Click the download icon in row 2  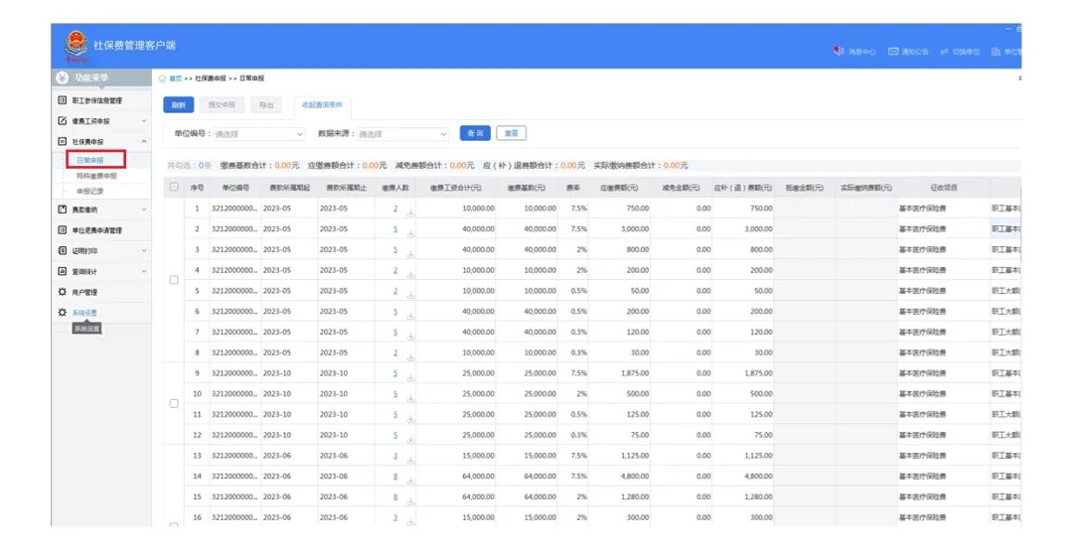[x=410, y=233]
